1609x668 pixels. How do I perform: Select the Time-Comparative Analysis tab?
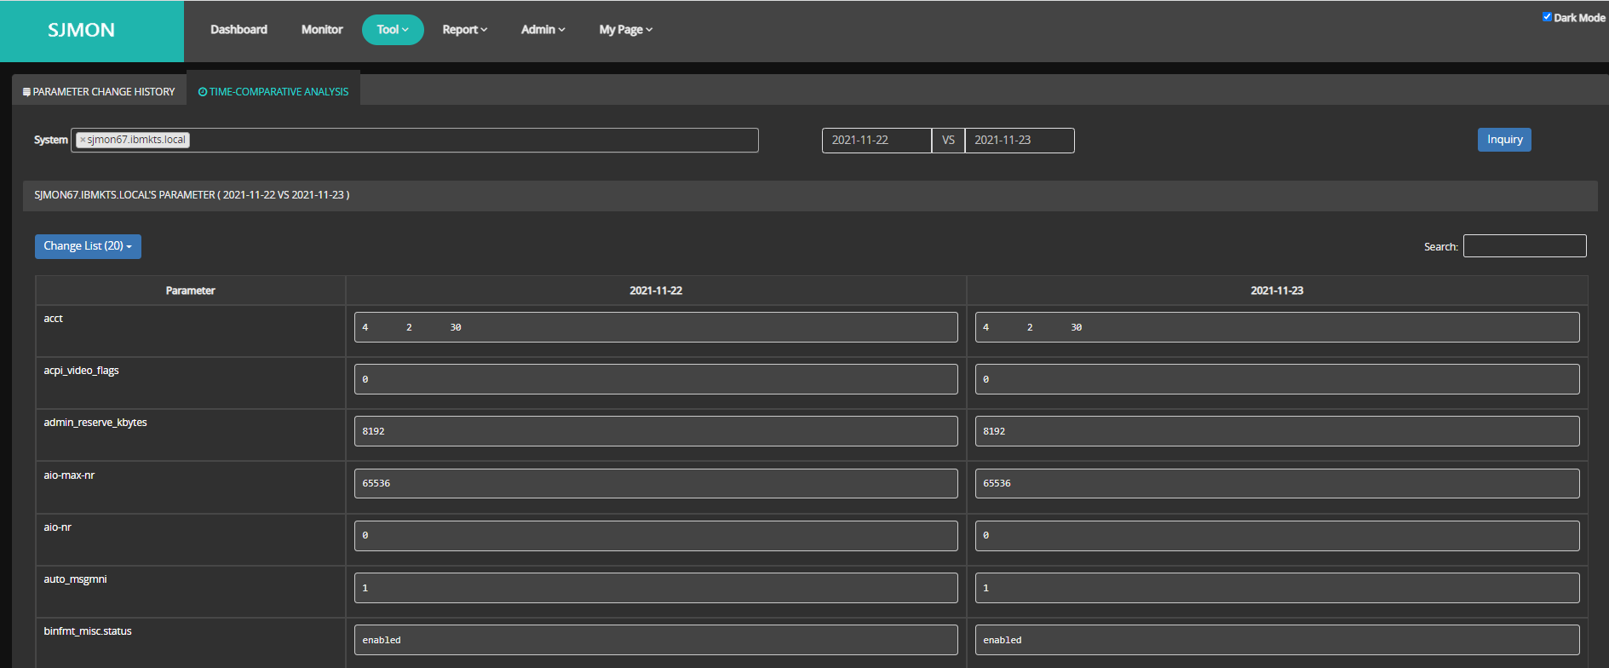273,92
